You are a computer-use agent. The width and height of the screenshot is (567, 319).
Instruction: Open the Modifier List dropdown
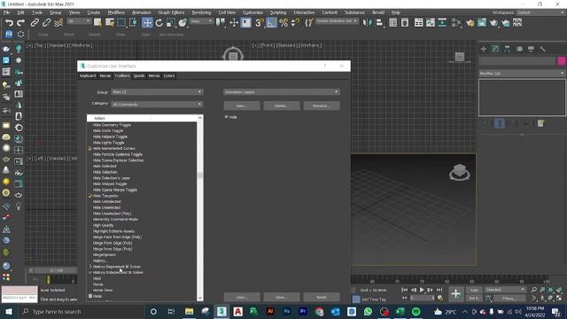tap(522, 74)
